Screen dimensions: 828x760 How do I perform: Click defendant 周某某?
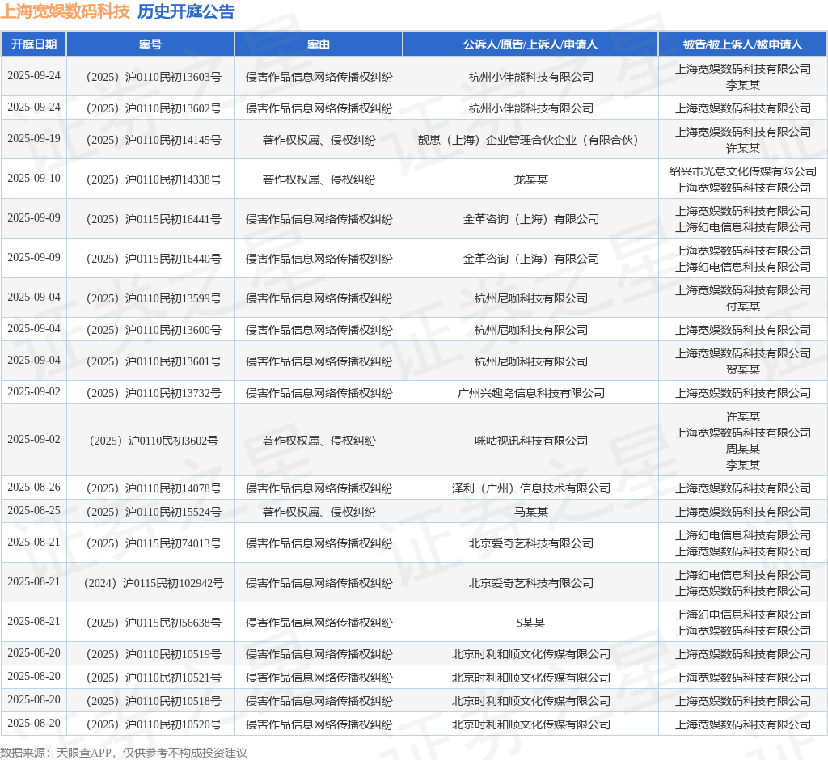(x=742, y=449)
